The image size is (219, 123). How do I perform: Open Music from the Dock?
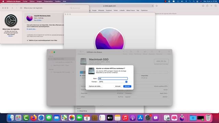tap(125, 118)
